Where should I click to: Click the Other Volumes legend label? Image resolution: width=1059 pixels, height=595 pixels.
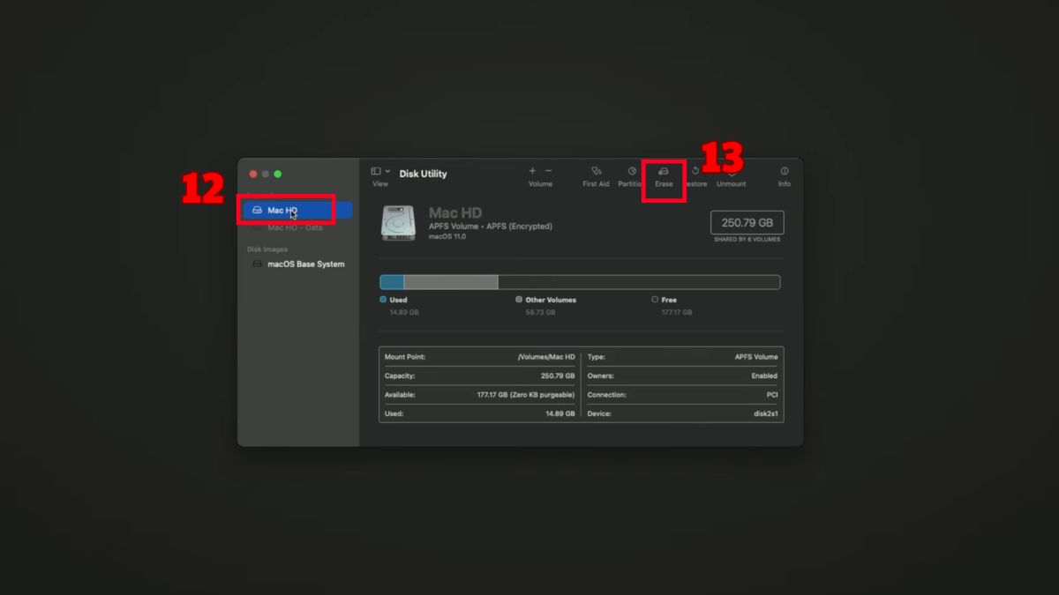pyautogui.click(x=551, y=300)
